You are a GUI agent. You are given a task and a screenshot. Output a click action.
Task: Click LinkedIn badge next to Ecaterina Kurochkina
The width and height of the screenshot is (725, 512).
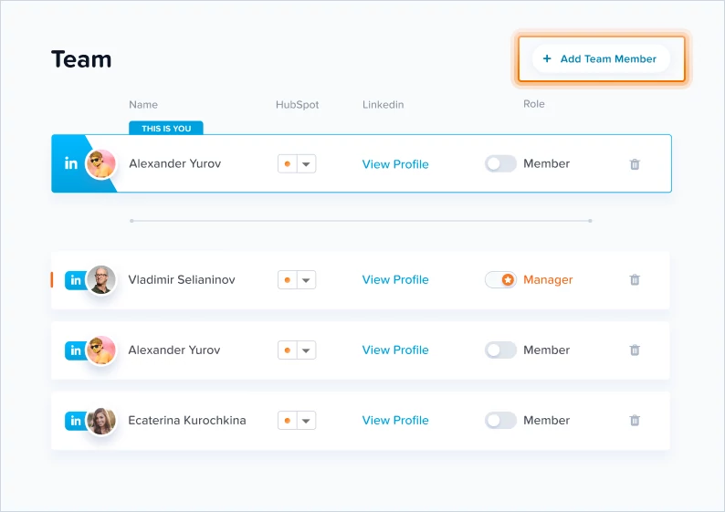(76, 421)
